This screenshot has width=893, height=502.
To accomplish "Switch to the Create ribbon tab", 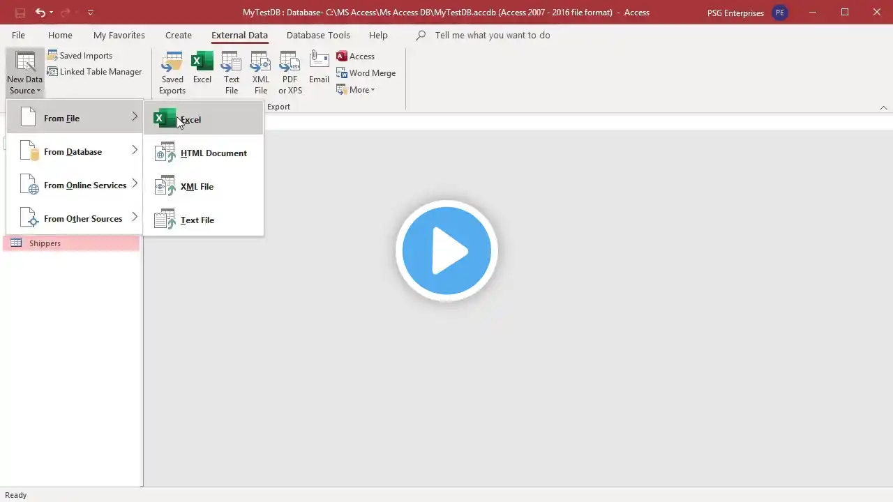I will pos(179,35).
